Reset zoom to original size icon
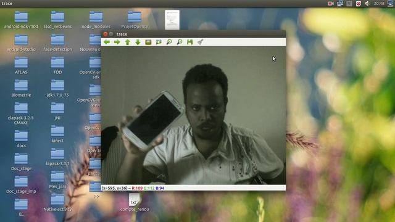The width and height of the screenshot is (395, 222). (x=148, y=42)
